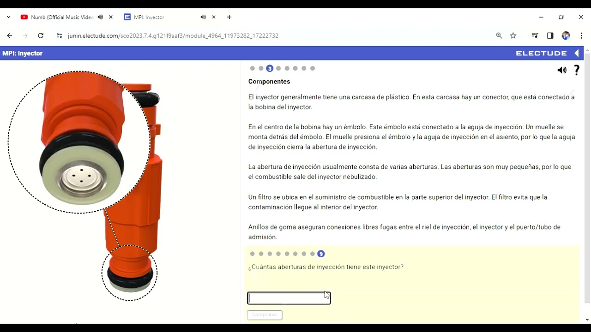This screenshot has height=332, width=591.
Task: Mute audio on the MPI: Inyector tab
Action: [x=203, y=17]
